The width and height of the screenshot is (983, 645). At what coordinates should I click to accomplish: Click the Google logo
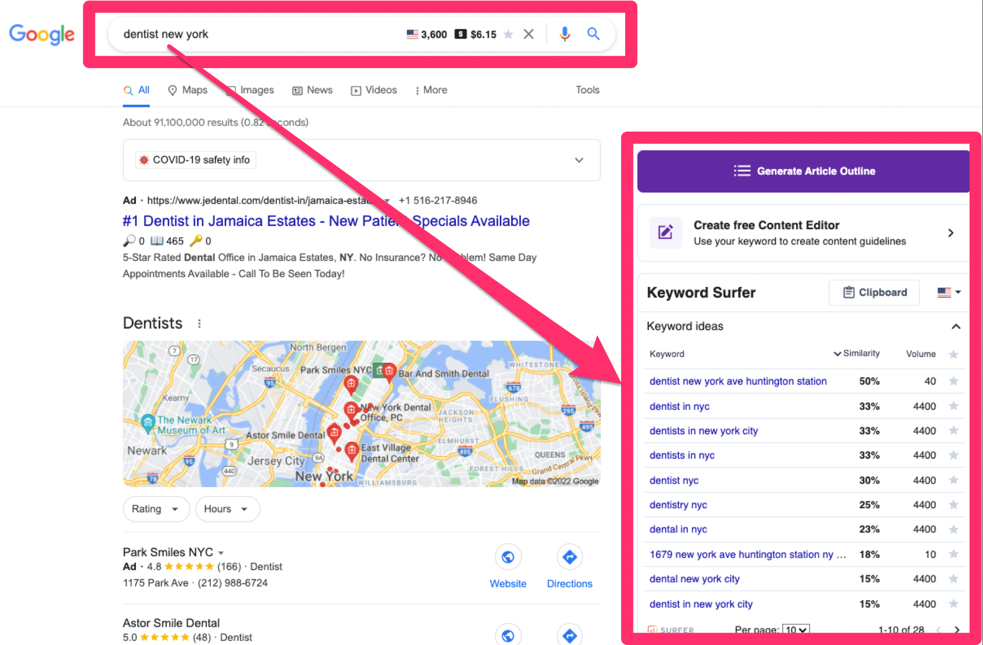click(41, 34)
